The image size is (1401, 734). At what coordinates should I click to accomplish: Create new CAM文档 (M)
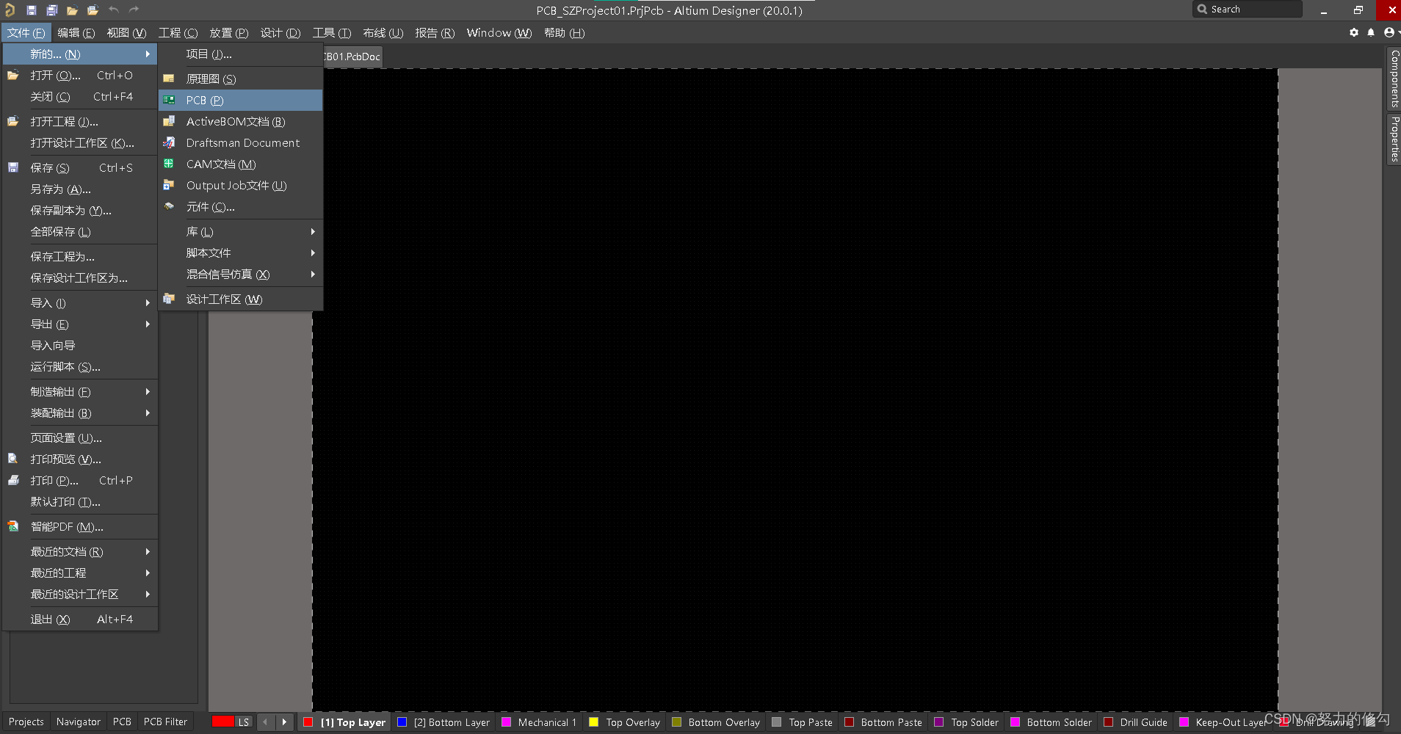pos(241,164)
